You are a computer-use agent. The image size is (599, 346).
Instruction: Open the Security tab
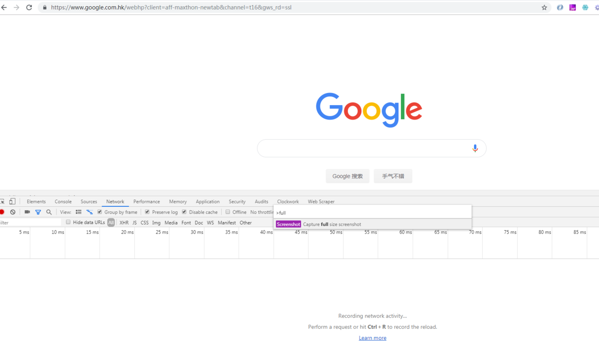coord(237,201)
